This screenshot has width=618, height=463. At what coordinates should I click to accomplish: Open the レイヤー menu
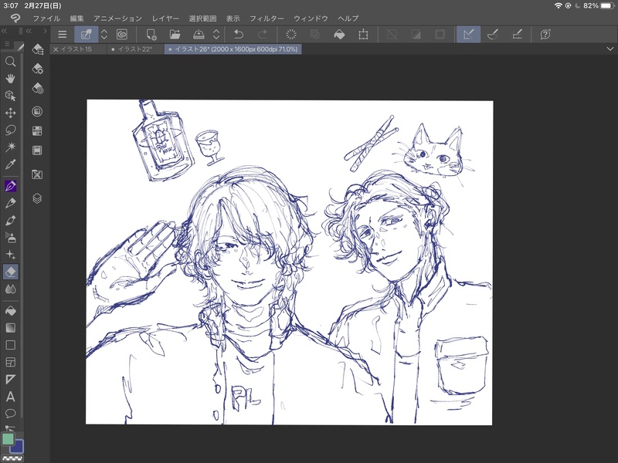pos(165,19)
